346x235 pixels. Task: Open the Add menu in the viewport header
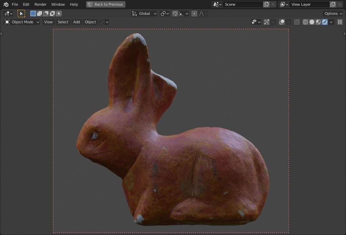pyautogui.click(x=77, y=22)
